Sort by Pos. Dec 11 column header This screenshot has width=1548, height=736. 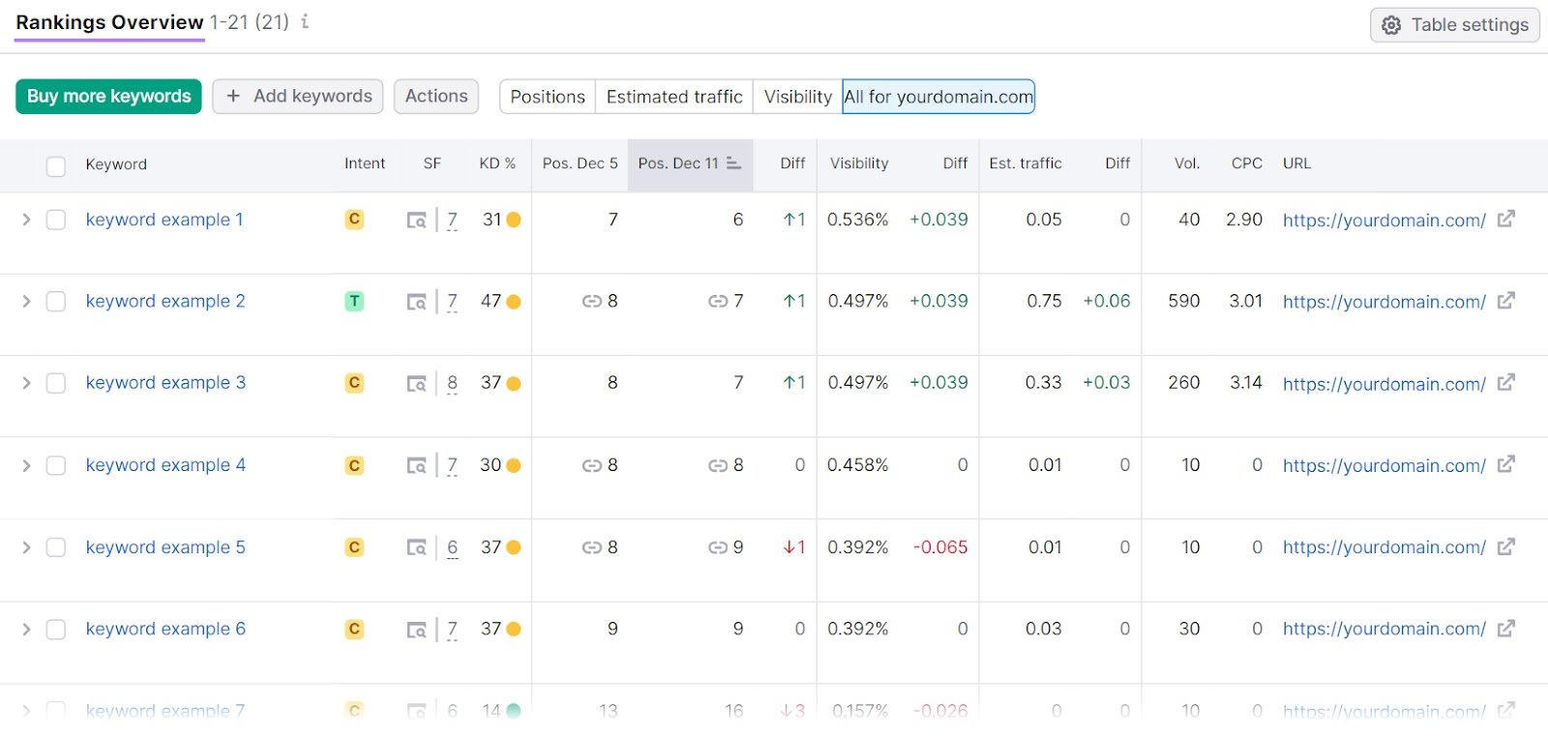pos(689,163)
